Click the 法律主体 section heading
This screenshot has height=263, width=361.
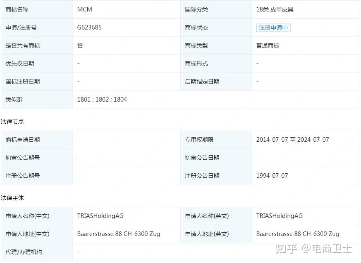click(x=12, y=198)
